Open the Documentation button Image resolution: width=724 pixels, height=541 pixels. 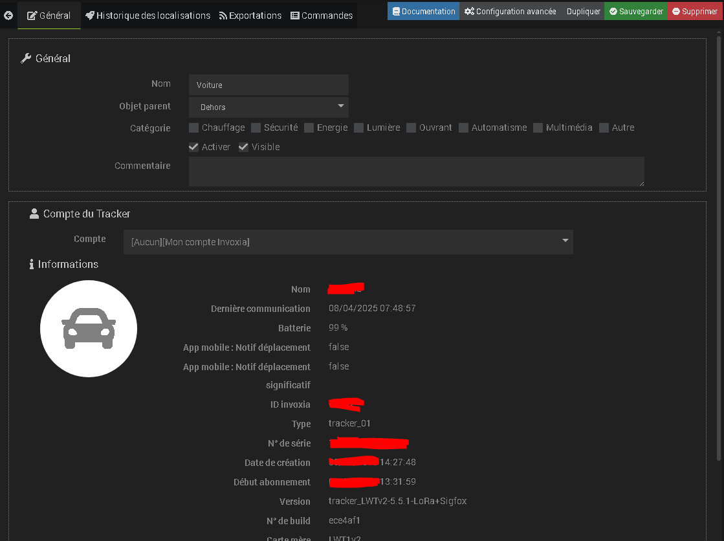pyautogui.click(x=423, y=11)
